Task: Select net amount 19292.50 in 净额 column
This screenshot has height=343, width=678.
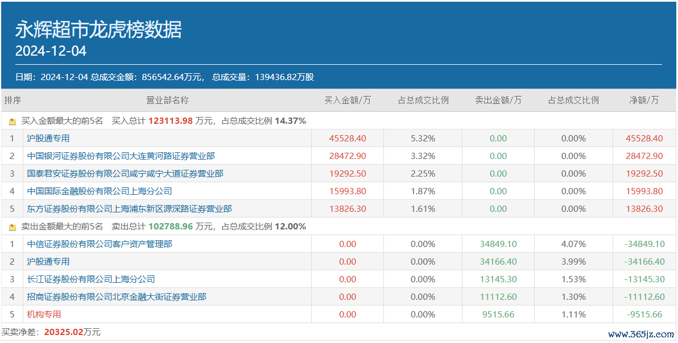Action: pyautogui.click(x=644, y=173)
